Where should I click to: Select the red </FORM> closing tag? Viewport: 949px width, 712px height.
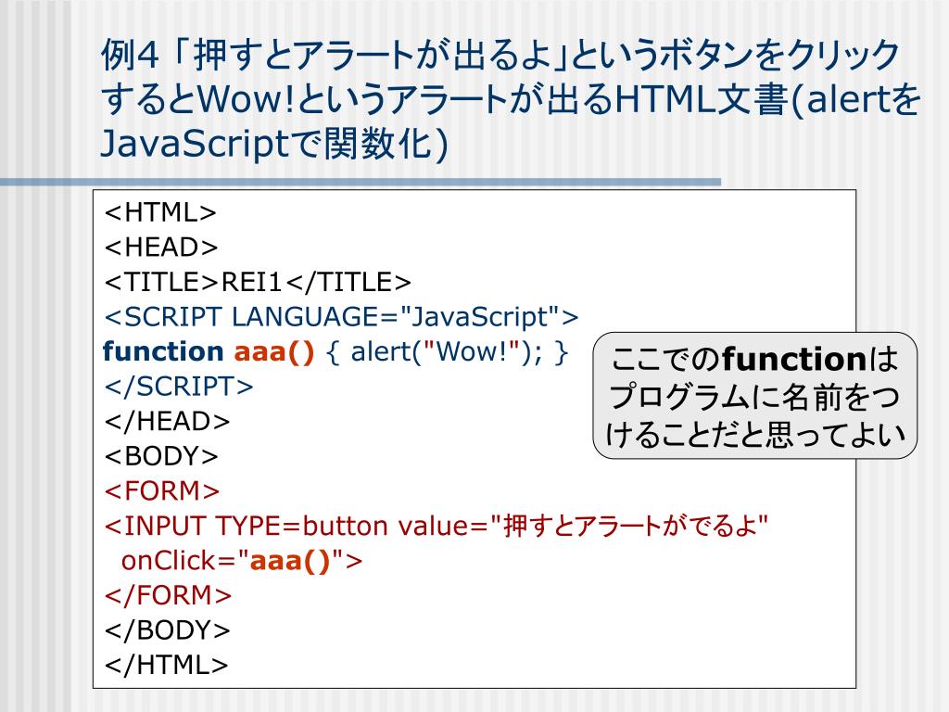(168, 595)
